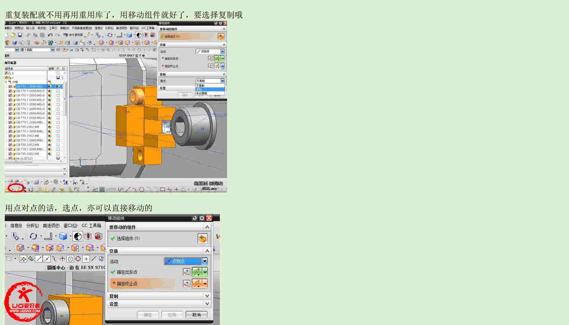The width and height of the screenshot is (569, 325).
Task: Collapse 变换 section in lower dialog
Action: click(x=207, y=251)
